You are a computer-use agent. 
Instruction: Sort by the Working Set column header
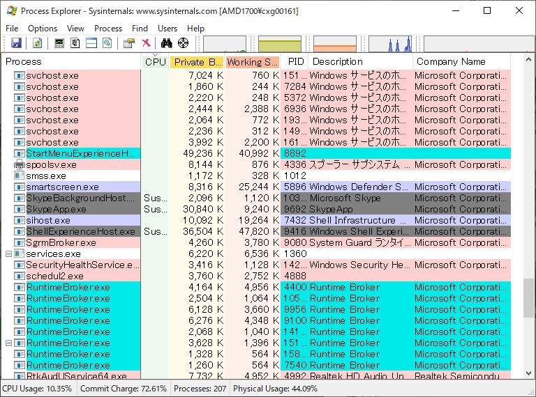click(x=252, y=61)
